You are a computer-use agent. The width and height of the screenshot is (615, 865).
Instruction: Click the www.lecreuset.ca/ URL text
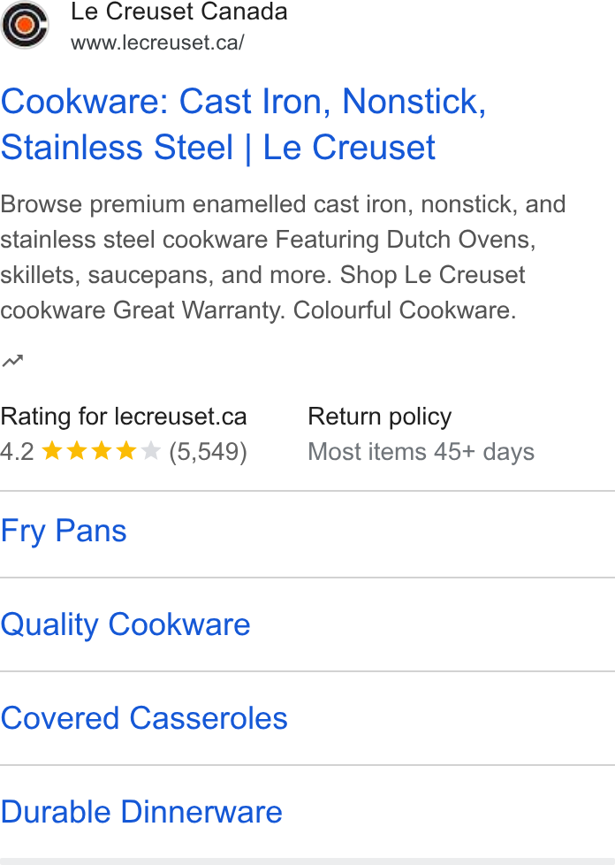157,42
